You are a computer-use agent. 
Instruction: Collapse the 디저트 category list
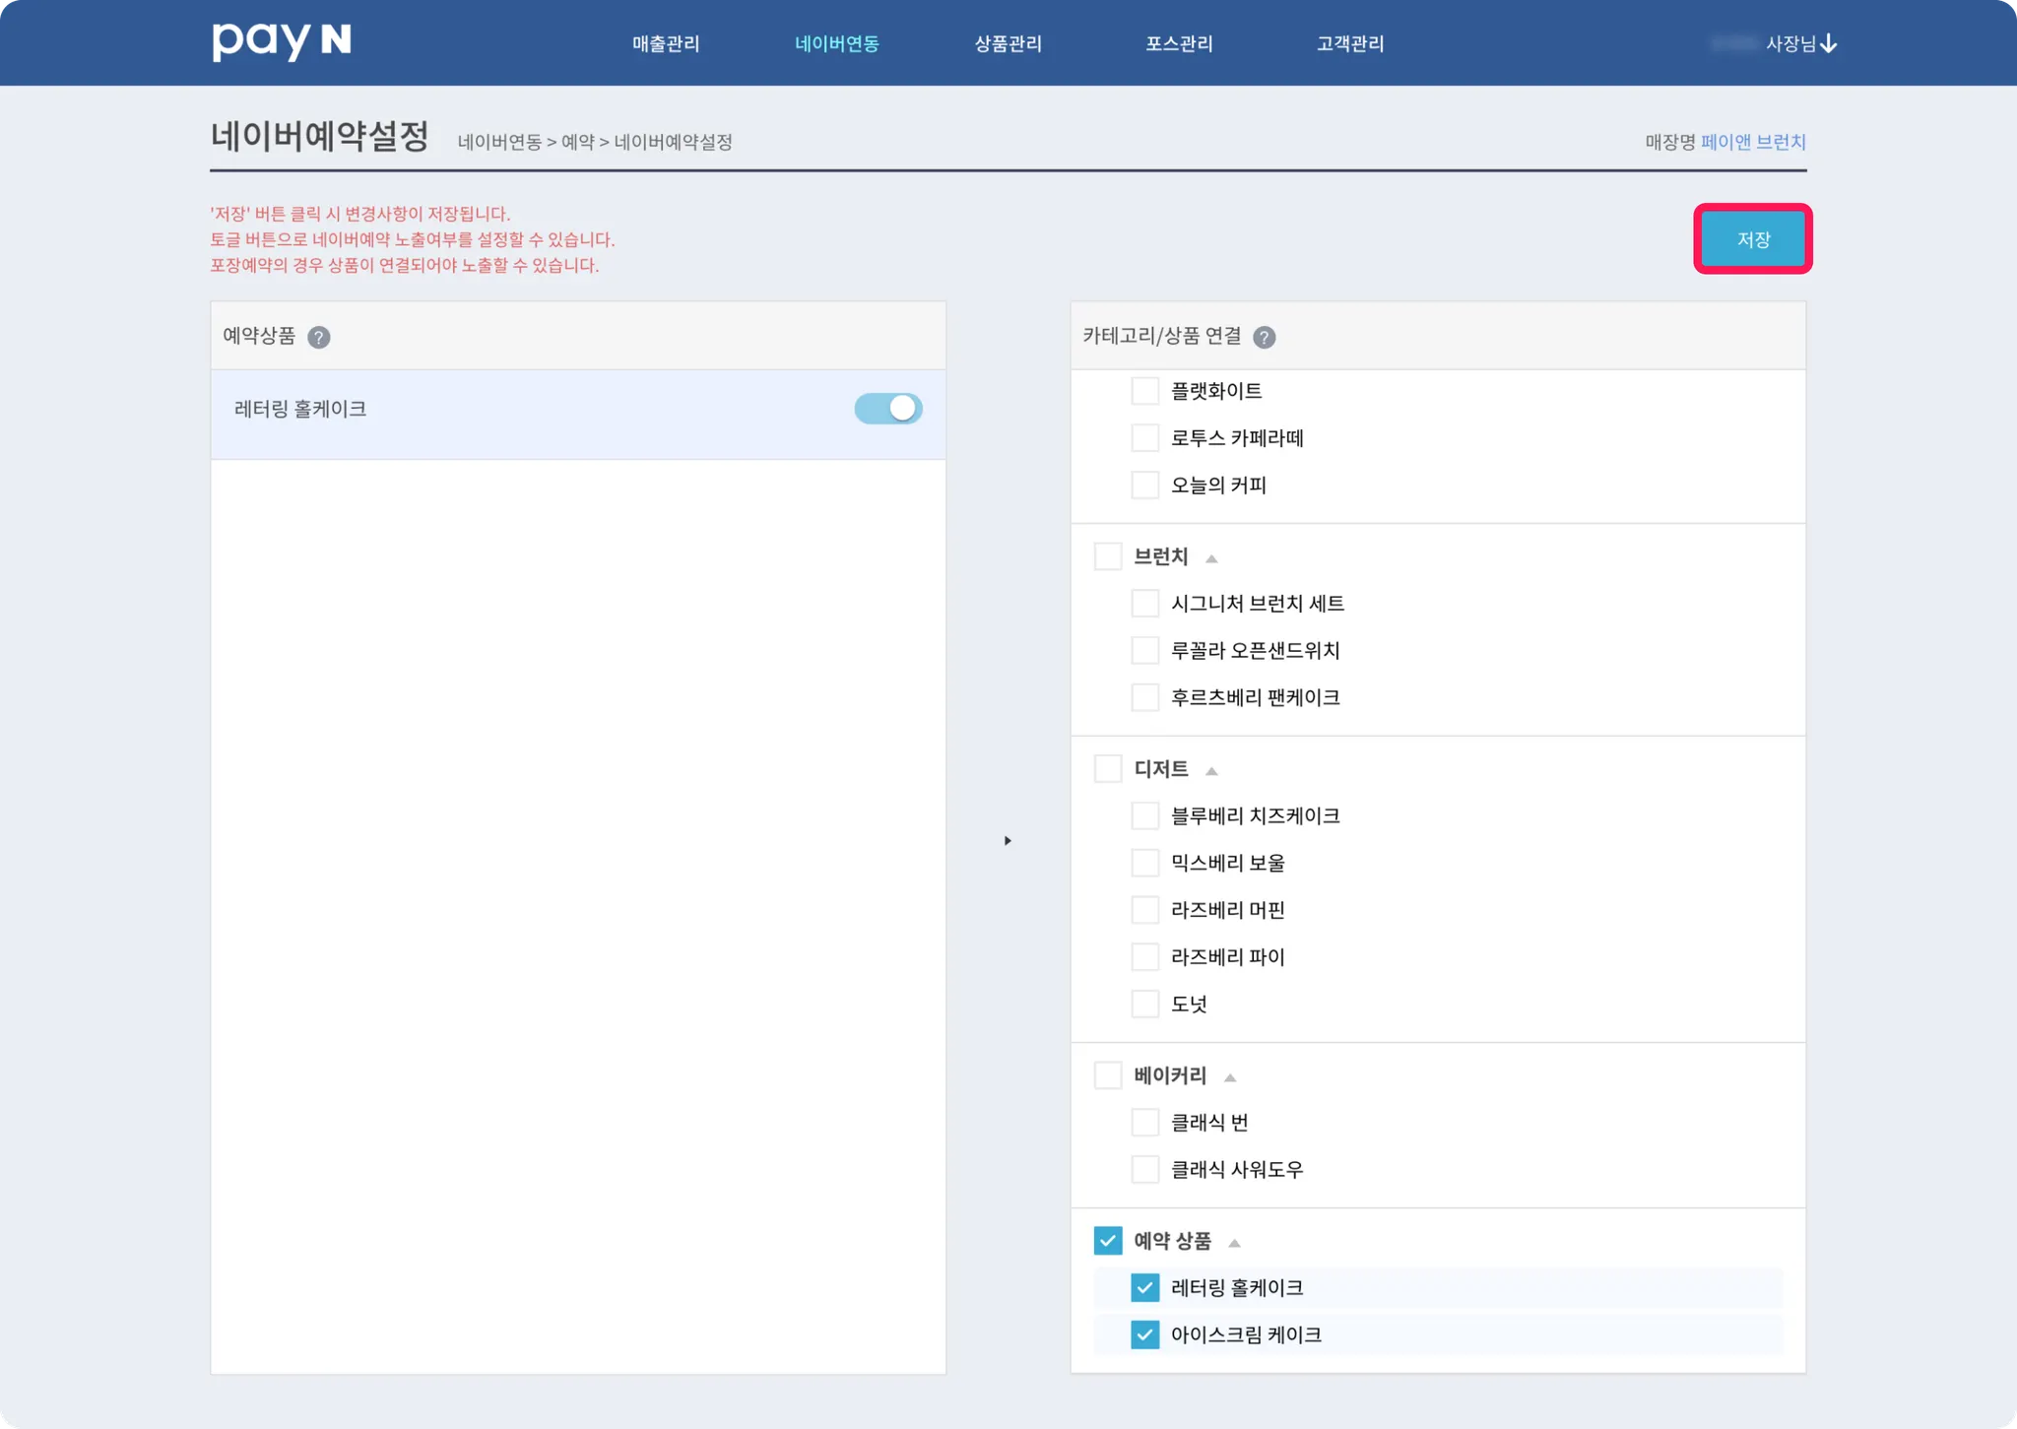pyautogui.click(x=1211, y=770)
